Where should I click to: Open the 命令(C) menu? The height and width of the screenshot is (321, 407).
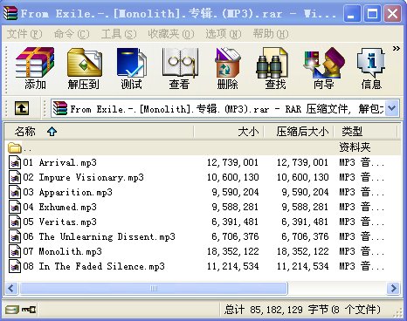(x=72, y=34)
